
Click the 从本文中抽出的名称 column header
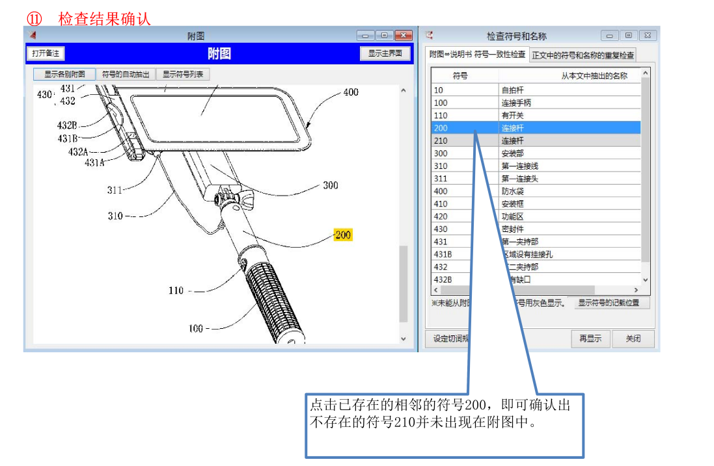594,75
